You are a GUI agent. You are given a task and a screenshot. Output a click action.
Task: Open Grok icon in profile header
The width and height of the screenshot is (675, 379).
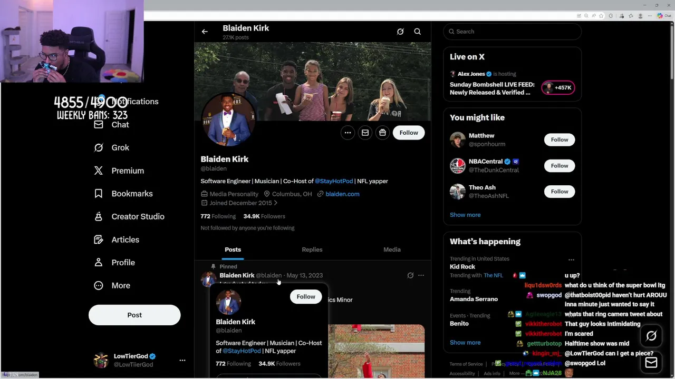click(x=400, y=32)
